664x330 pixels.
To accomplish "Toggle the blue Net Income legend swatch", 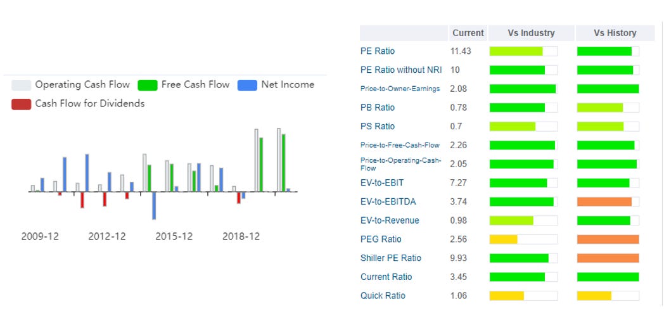I will point(247,85).
